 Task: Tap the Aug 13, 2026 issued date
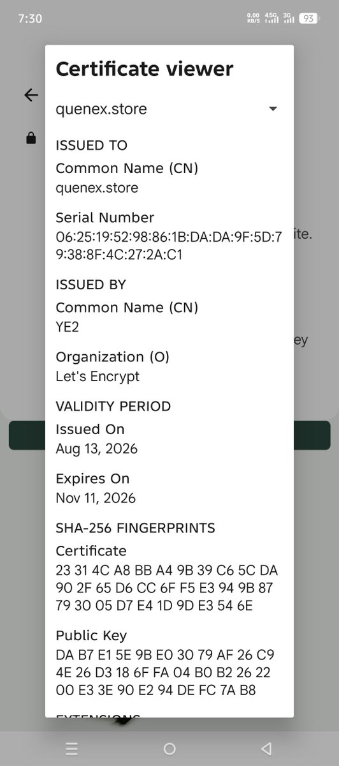(x=96, y=449)
